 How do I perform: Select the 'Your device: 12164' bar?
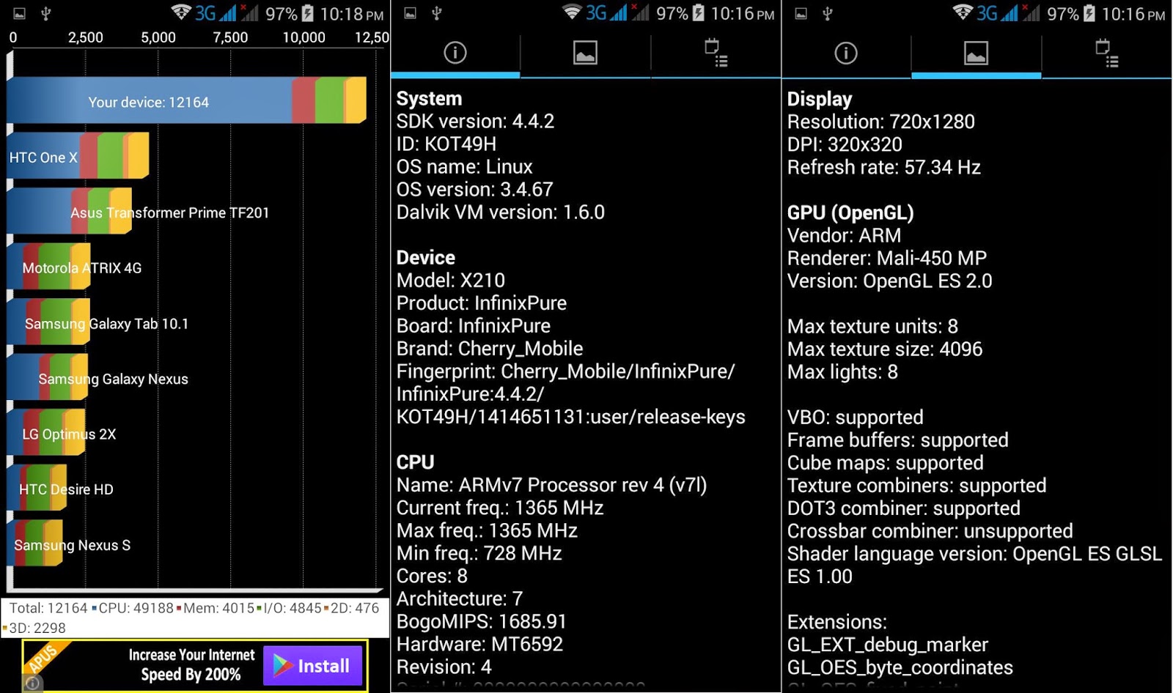[187, 100]
